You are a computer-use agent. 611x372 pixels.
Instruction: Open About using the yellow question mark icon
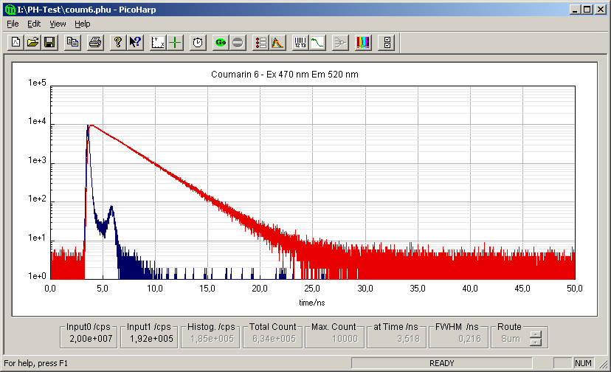pyautogui.click(x=117, y=43)
